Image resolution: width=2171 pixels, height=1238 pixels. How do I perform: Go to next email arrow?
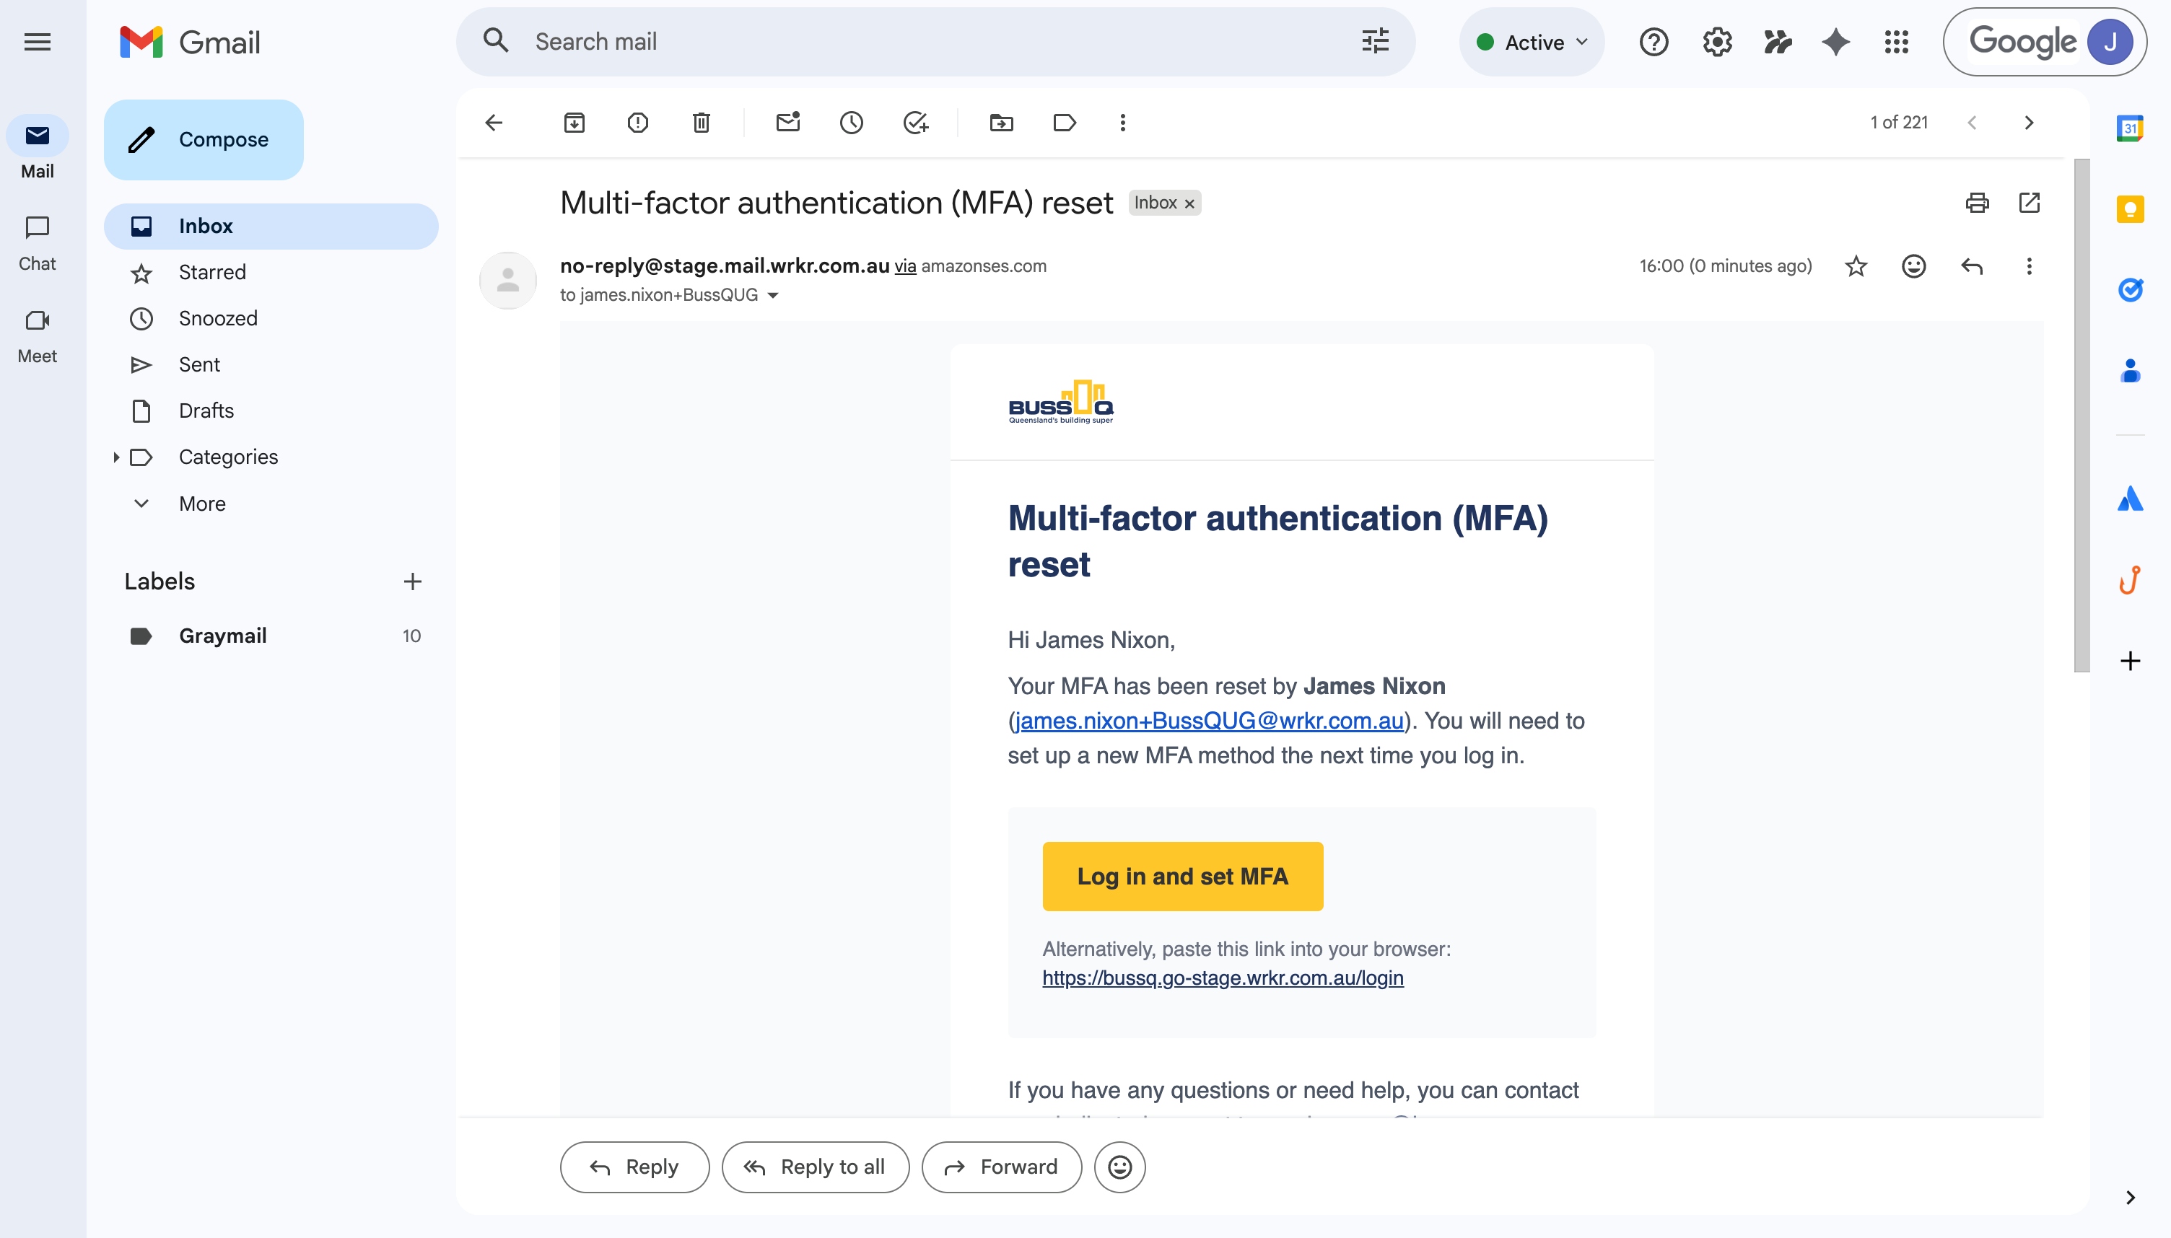(x=2028, y=123)
